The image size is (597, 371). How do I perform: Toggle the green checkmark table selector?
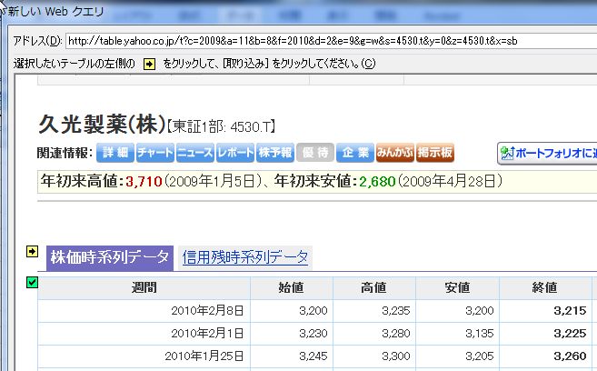tap(33, 283)
